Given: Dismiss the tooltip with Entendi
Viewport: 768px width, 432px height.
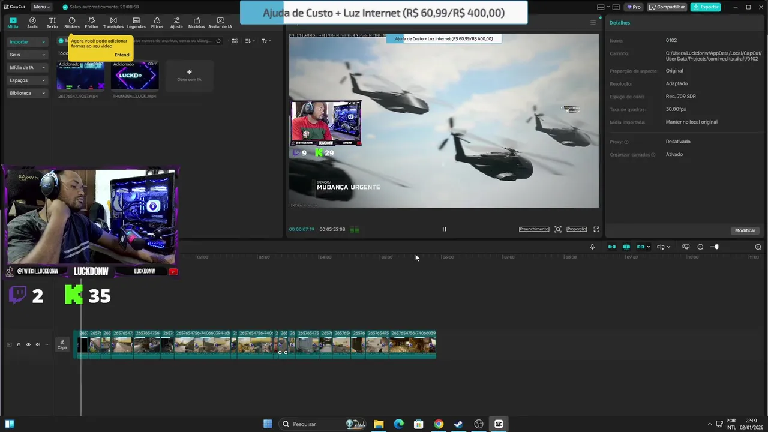Looking at the screenshot, I should [x=122, y=55].
